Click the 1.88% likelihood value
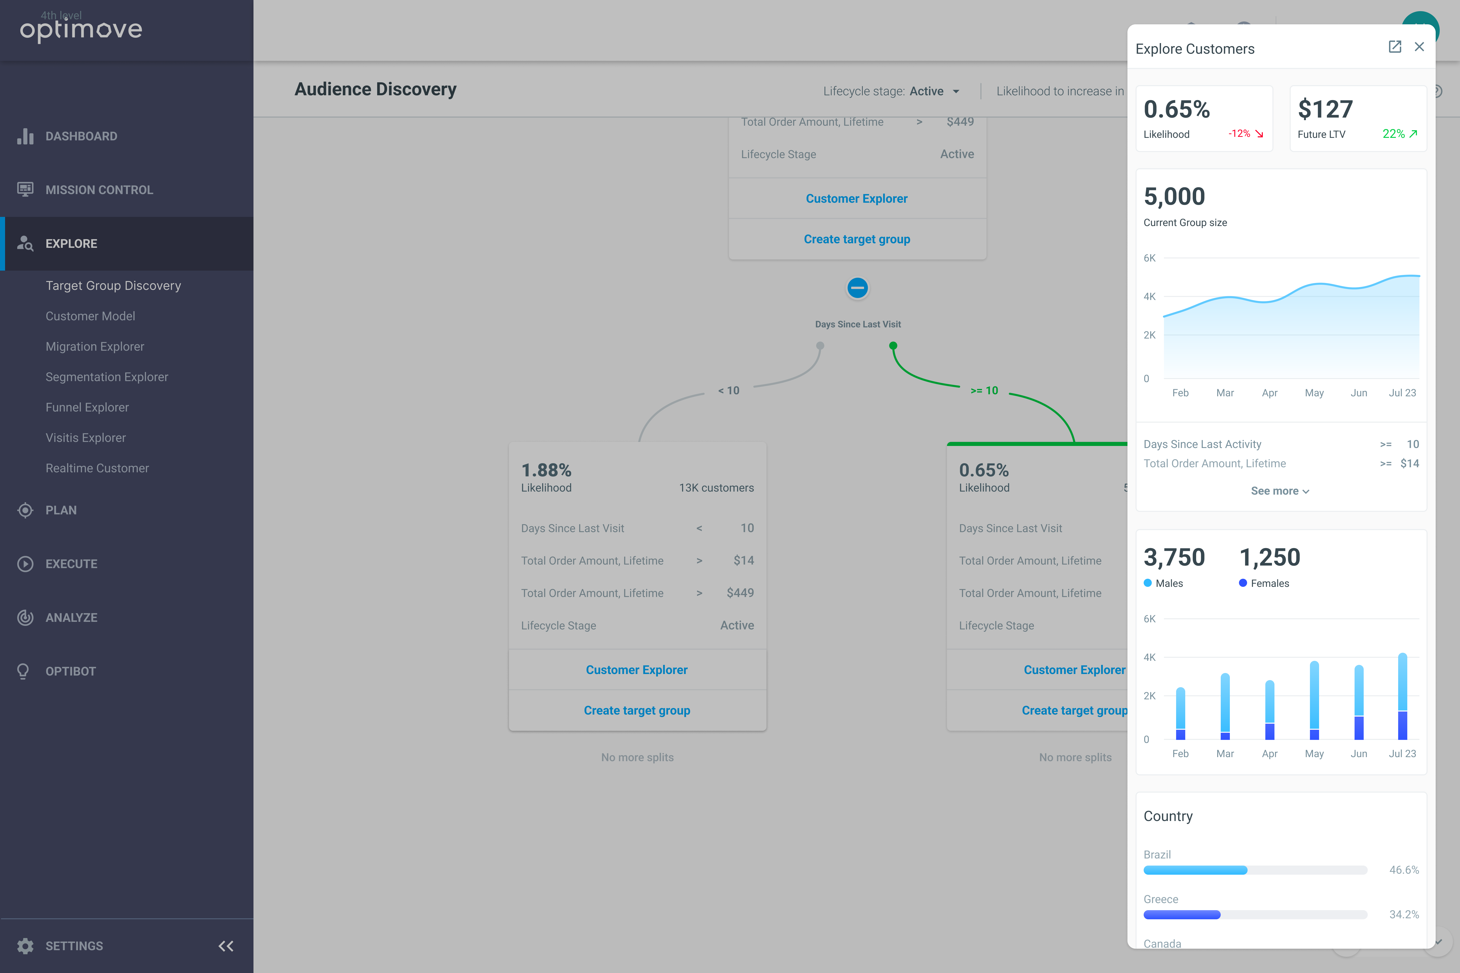This screenshot has width=1460, height=973. point(546,470)
